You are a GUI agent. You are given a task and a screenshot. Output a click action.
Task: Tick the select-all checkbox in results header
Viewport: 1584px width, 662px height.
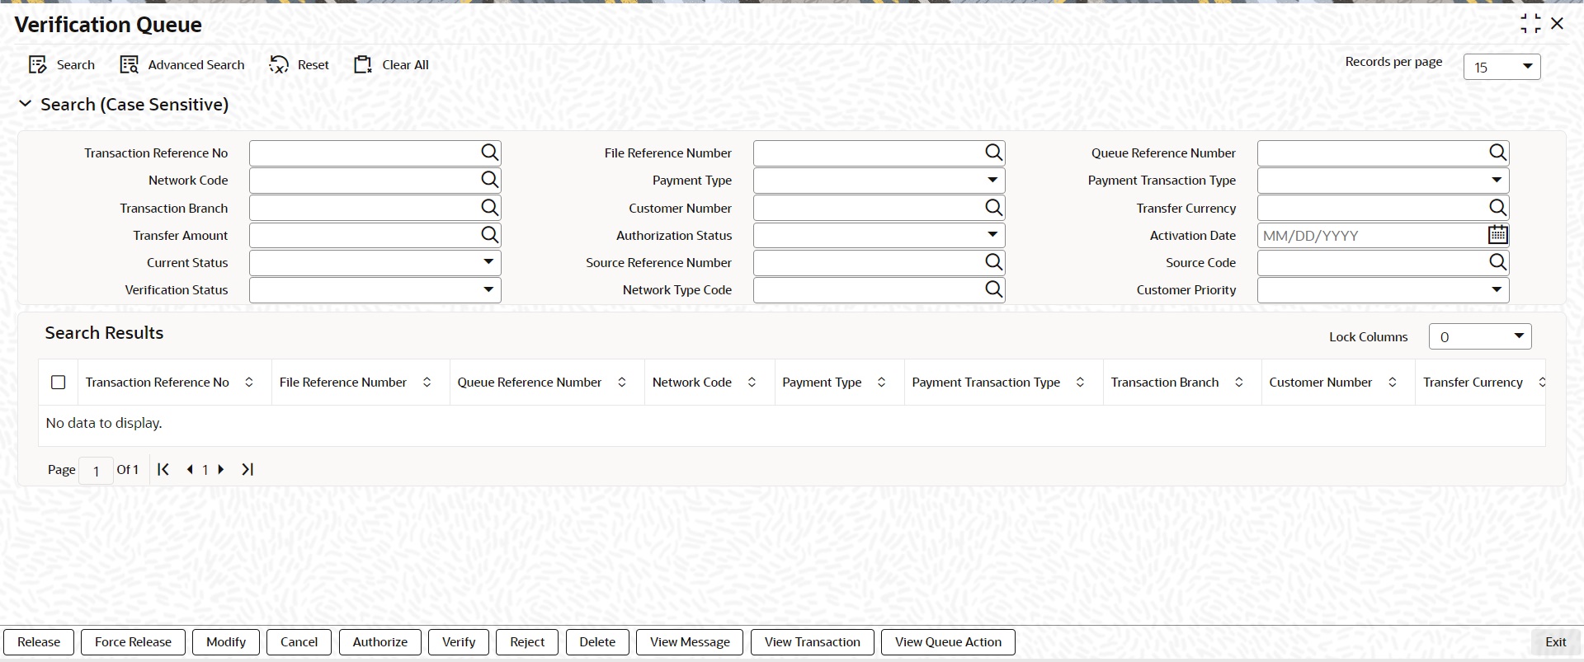(58, 383)
